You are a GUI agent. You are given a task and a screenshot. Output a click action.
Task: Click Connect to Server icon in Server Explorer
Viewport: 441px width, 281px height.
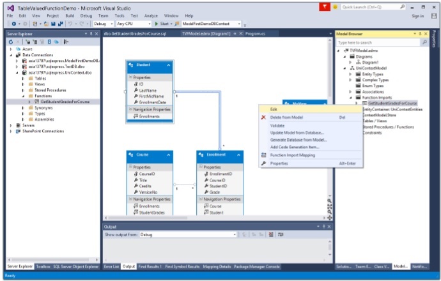point(35,42)
